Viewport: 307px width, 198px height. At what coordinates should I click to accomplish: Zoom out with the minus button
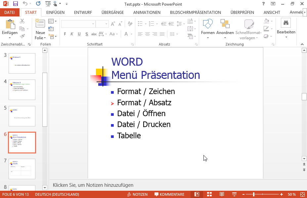[x=243, y=194]
